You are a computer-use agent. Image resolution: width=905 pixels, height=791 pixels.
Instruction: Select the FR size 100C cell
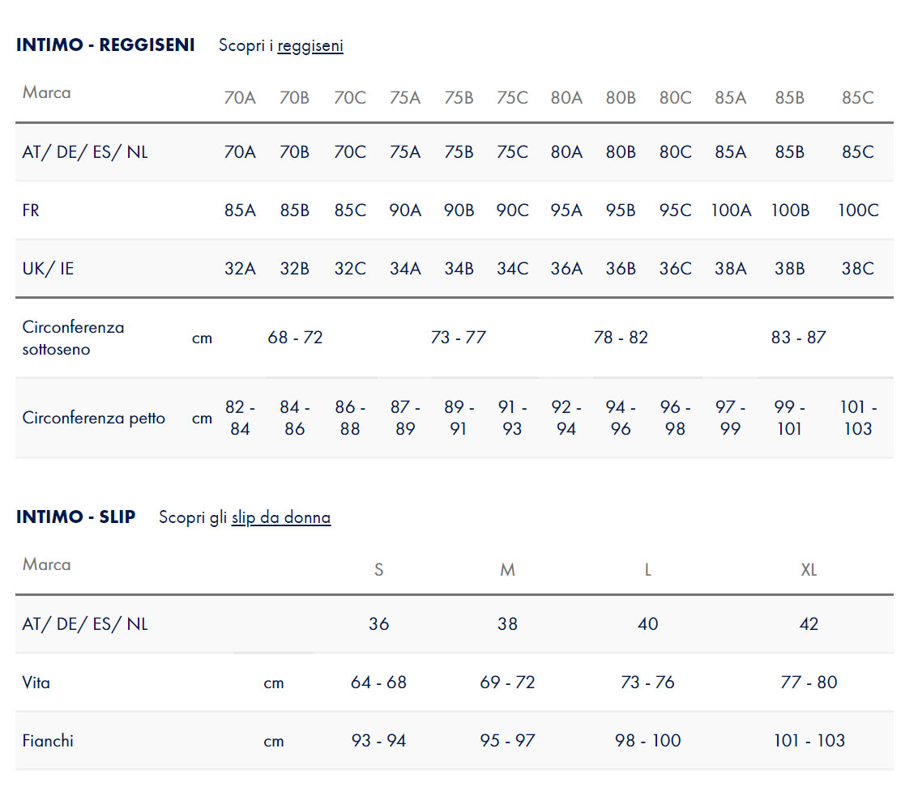[858, 210]
